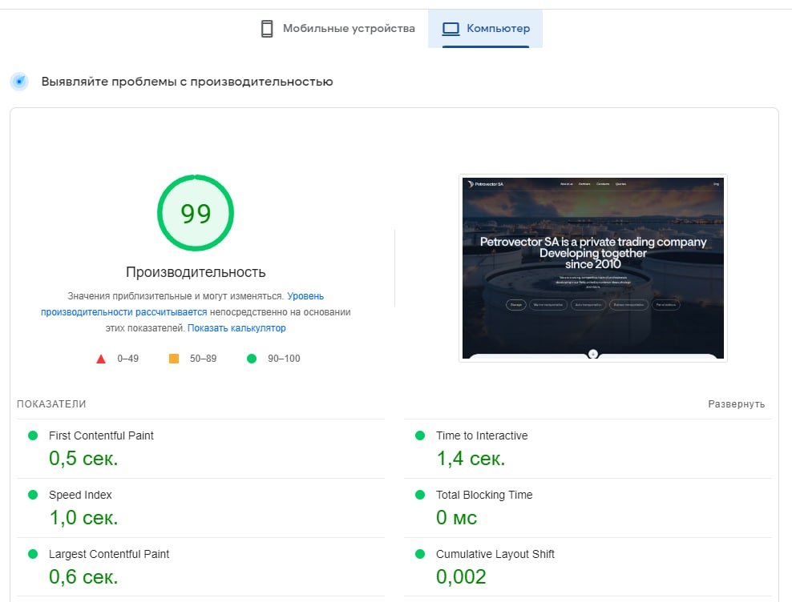This screenshot has width=792, height=602.
Task: Click the Speed Index label
Action: point(80,495)
